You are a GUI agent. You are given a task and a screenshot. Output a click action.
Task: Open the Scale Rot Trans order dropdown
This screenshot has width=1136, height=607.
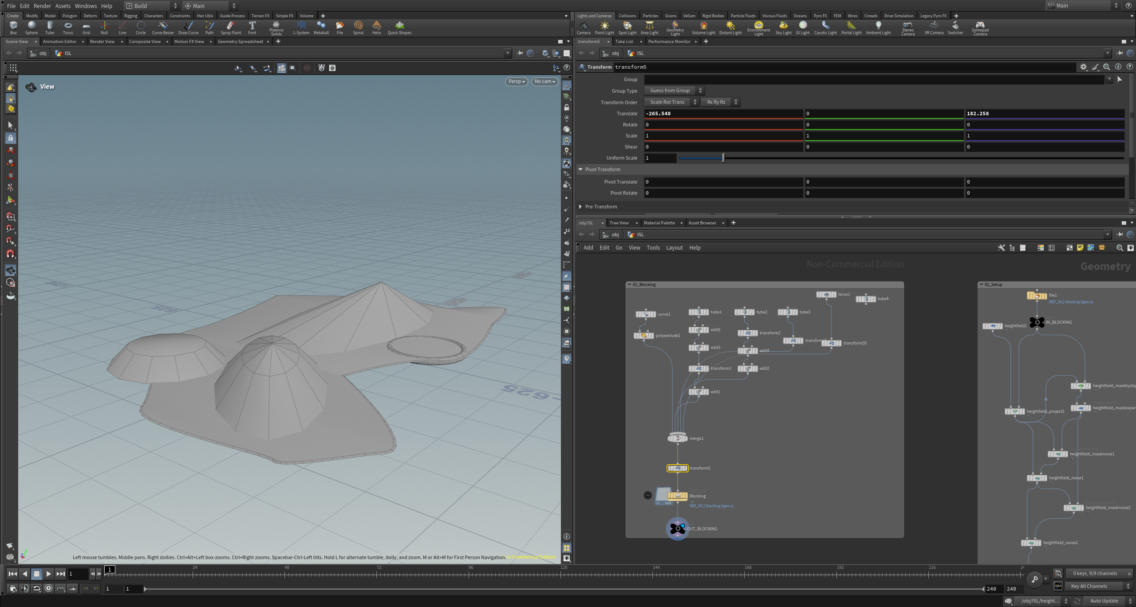pos(671,102)
